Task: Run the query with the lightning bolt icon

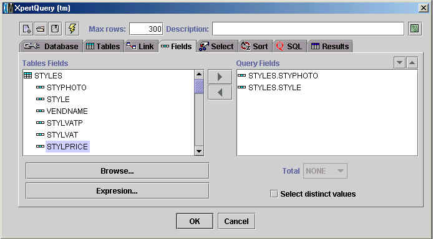Action: click(72, 29)
